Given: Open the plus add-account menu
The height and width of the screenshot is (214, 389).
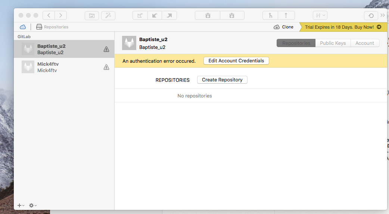Looking at the screenshot, I should [x=21, y=205].
